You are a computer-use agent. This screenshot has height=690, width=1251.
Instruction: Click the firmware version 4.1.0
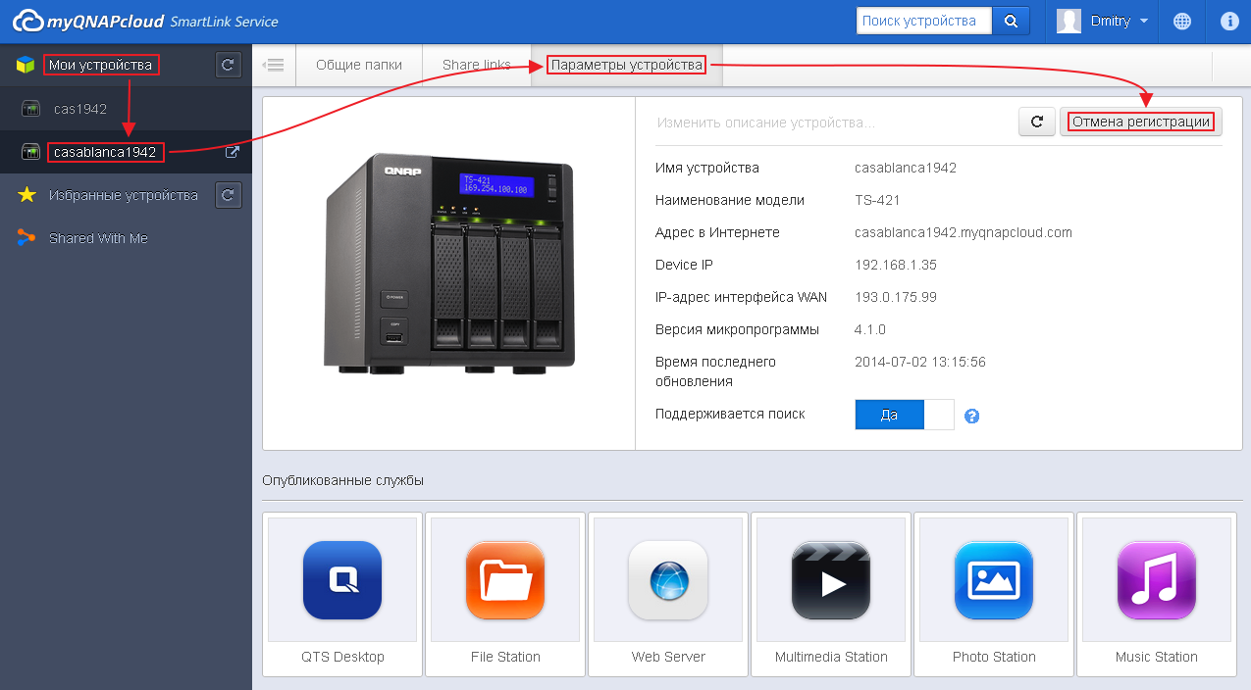click(x=870, y=329)
